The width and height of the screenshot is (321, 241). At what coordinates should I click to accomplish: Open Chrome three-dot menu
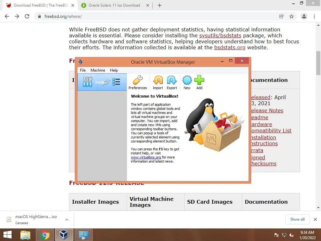click(314, 16)
